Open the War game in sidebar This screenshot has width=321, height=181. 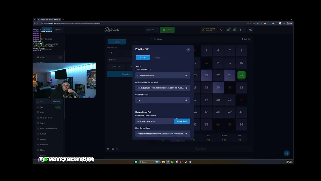[42, 107]
